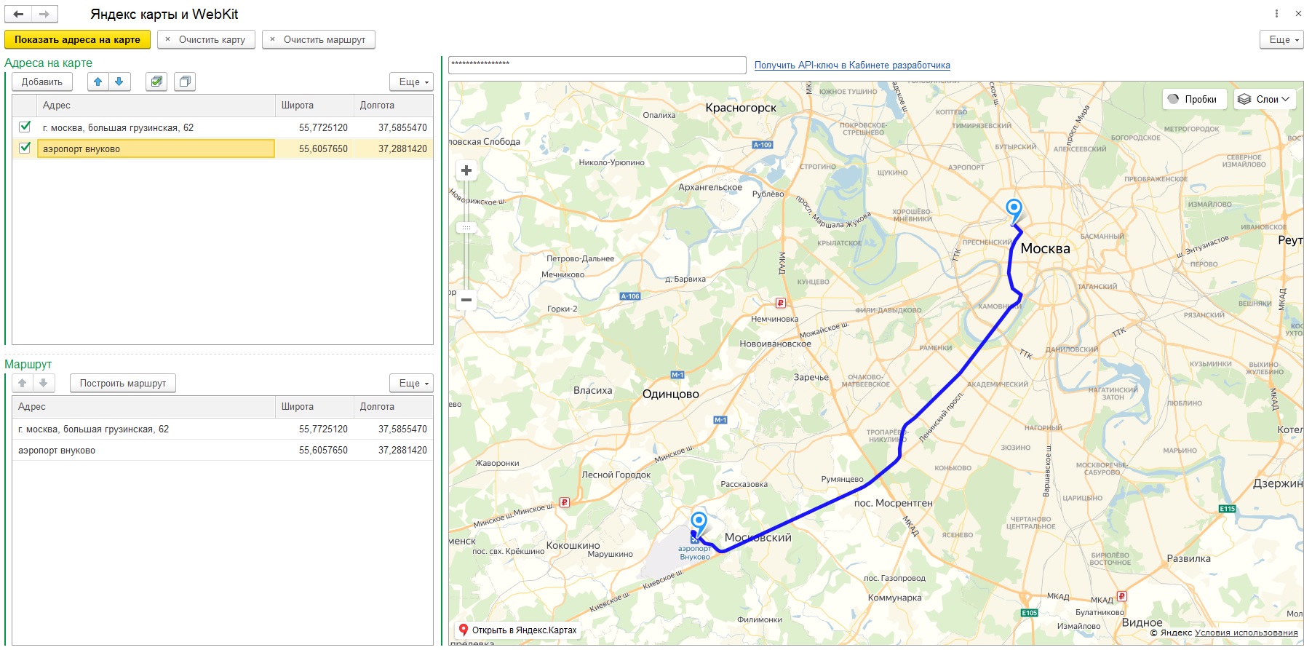Move address down with blue arrow
1312x650 pixels.
click(x=119, y=82)
